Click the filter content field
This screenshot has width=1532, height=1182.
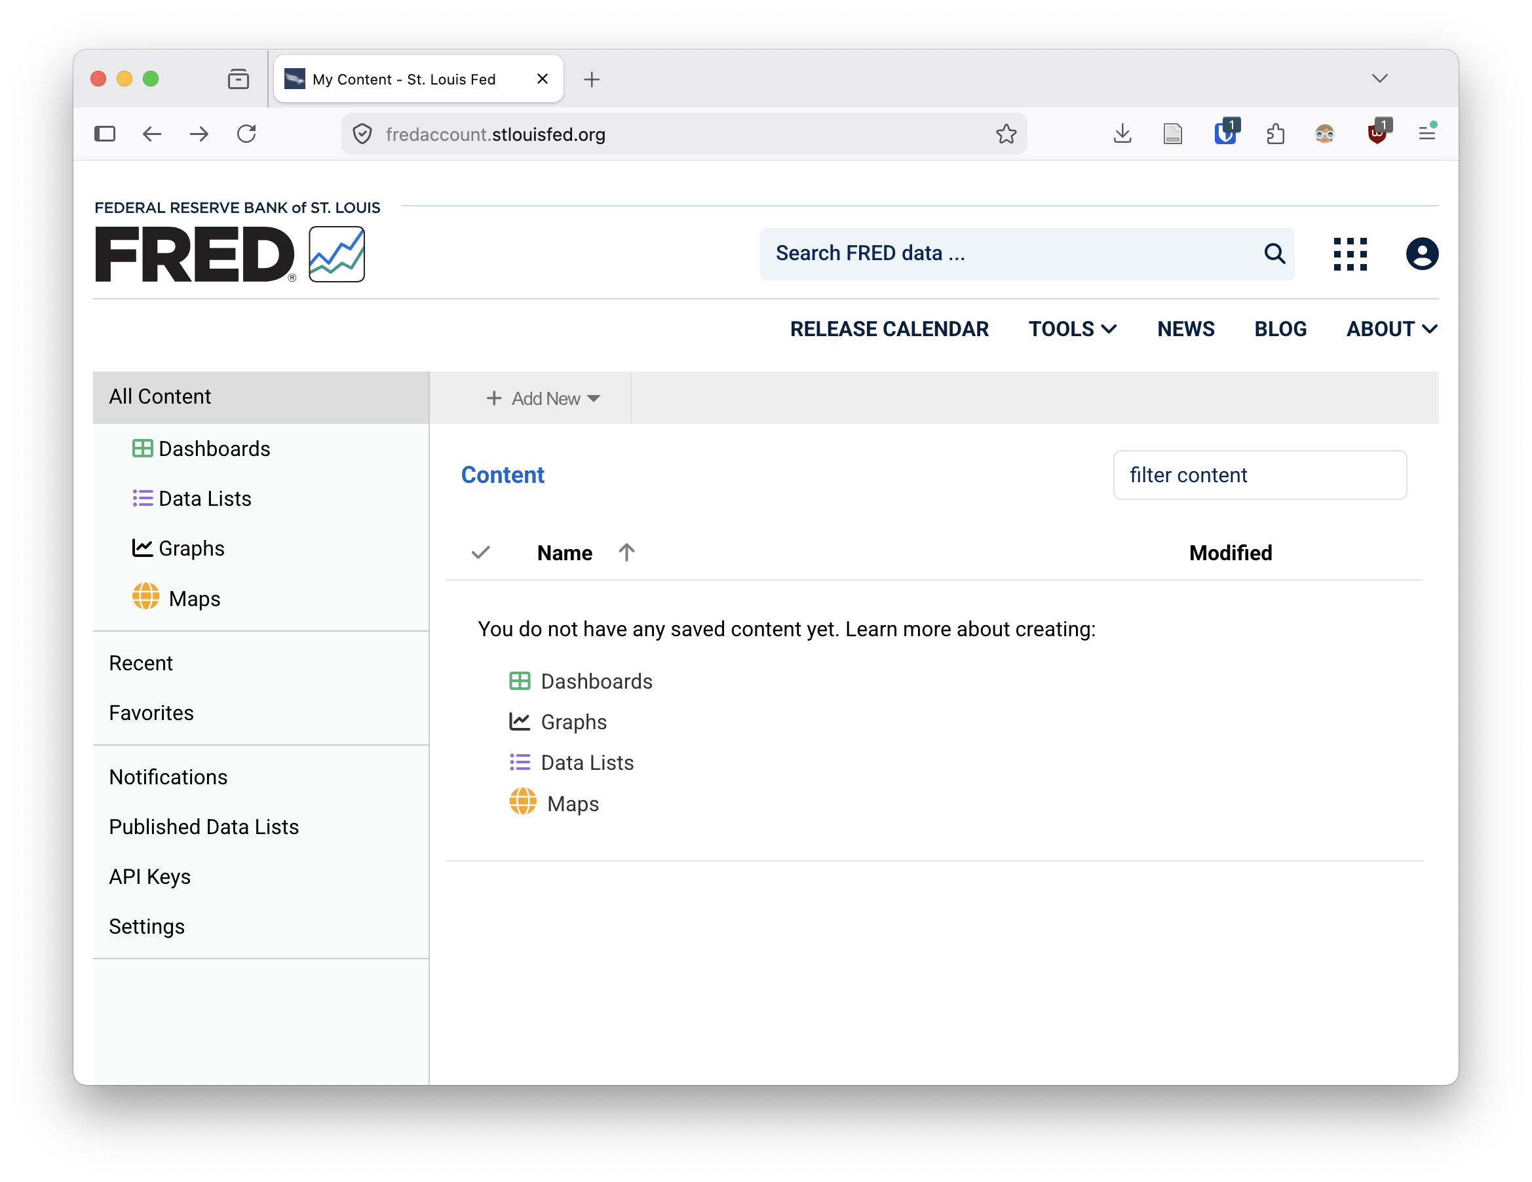coord(1260,476)
